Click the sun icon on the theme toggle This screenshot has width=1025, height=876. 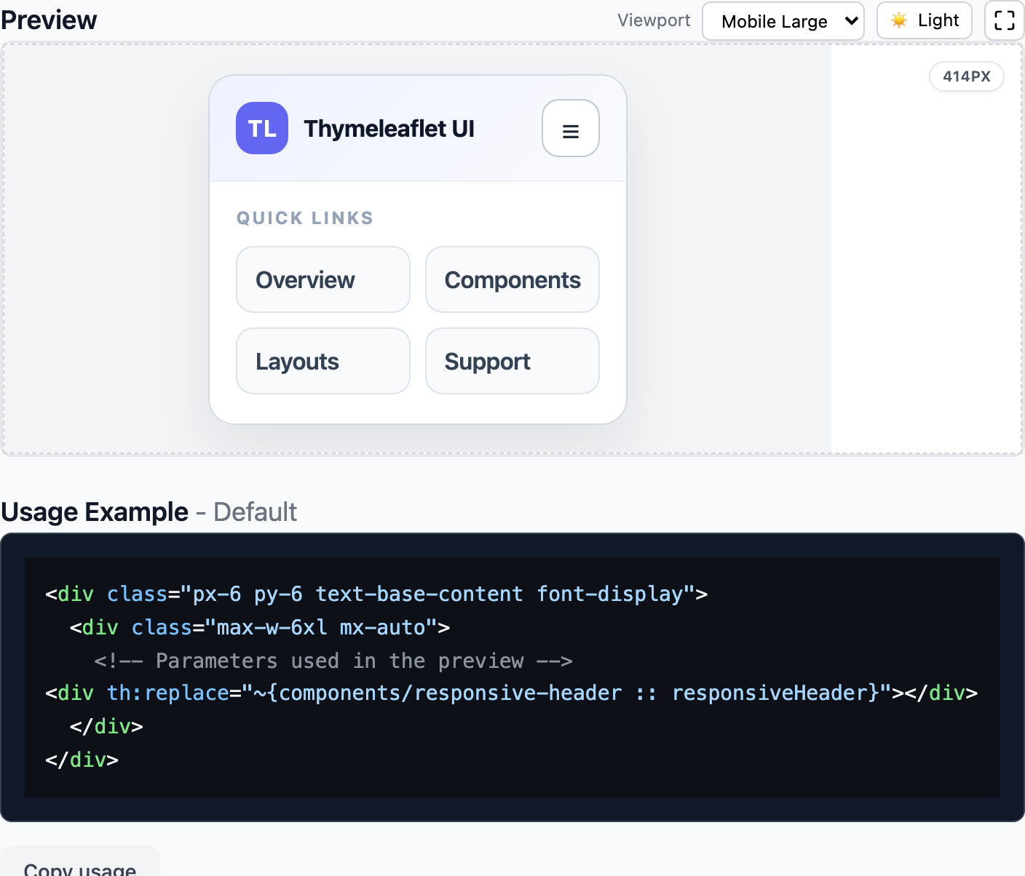pos(898,20)
